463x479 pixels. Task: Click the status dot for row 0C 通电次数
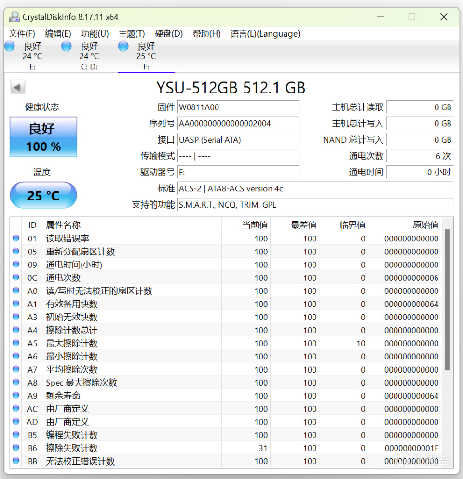16,278
